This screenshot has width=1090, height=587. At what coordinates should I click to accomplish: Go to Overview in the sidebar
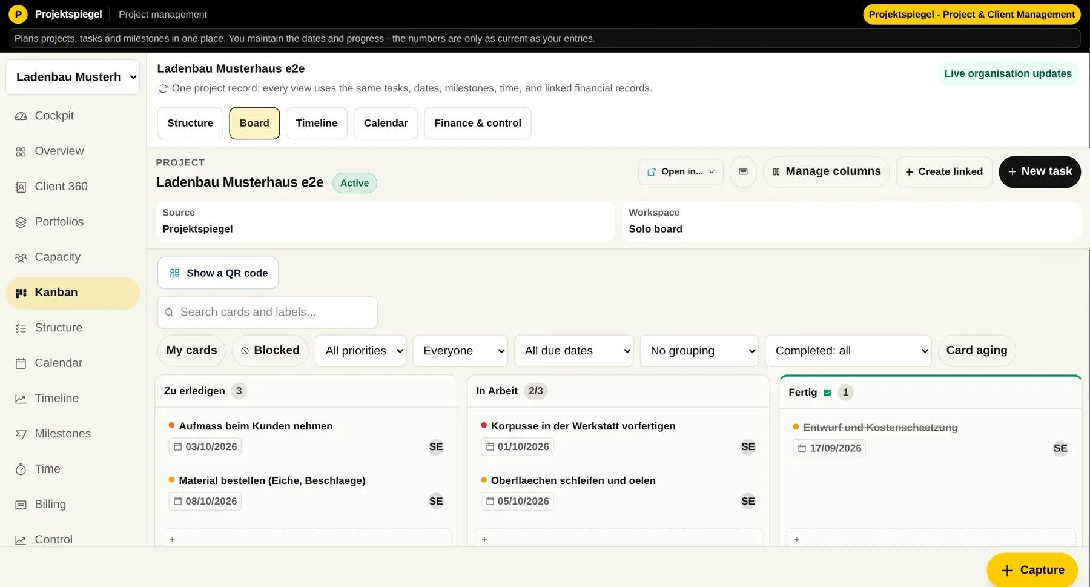pyautogui.click(x=73, y=151)
